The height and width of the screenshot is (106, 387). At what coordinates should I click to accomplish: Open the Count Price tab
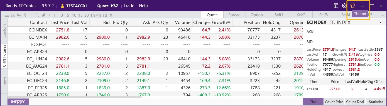tap(334, 102)
